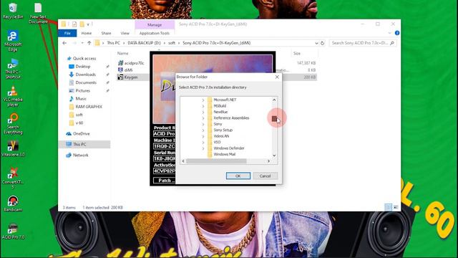Cancel the Browse for Folder dialog

265,176
